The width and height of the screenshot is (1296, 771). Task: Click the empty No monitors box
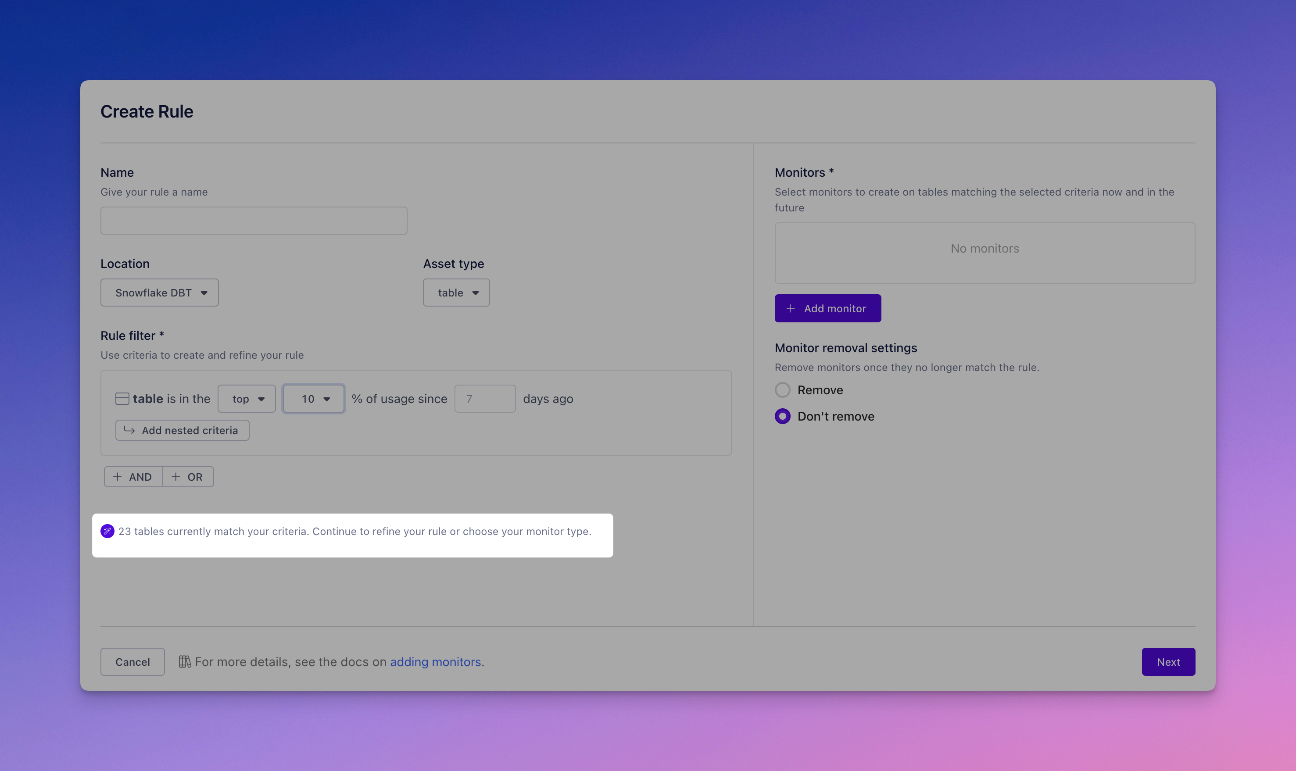[985, 253]
